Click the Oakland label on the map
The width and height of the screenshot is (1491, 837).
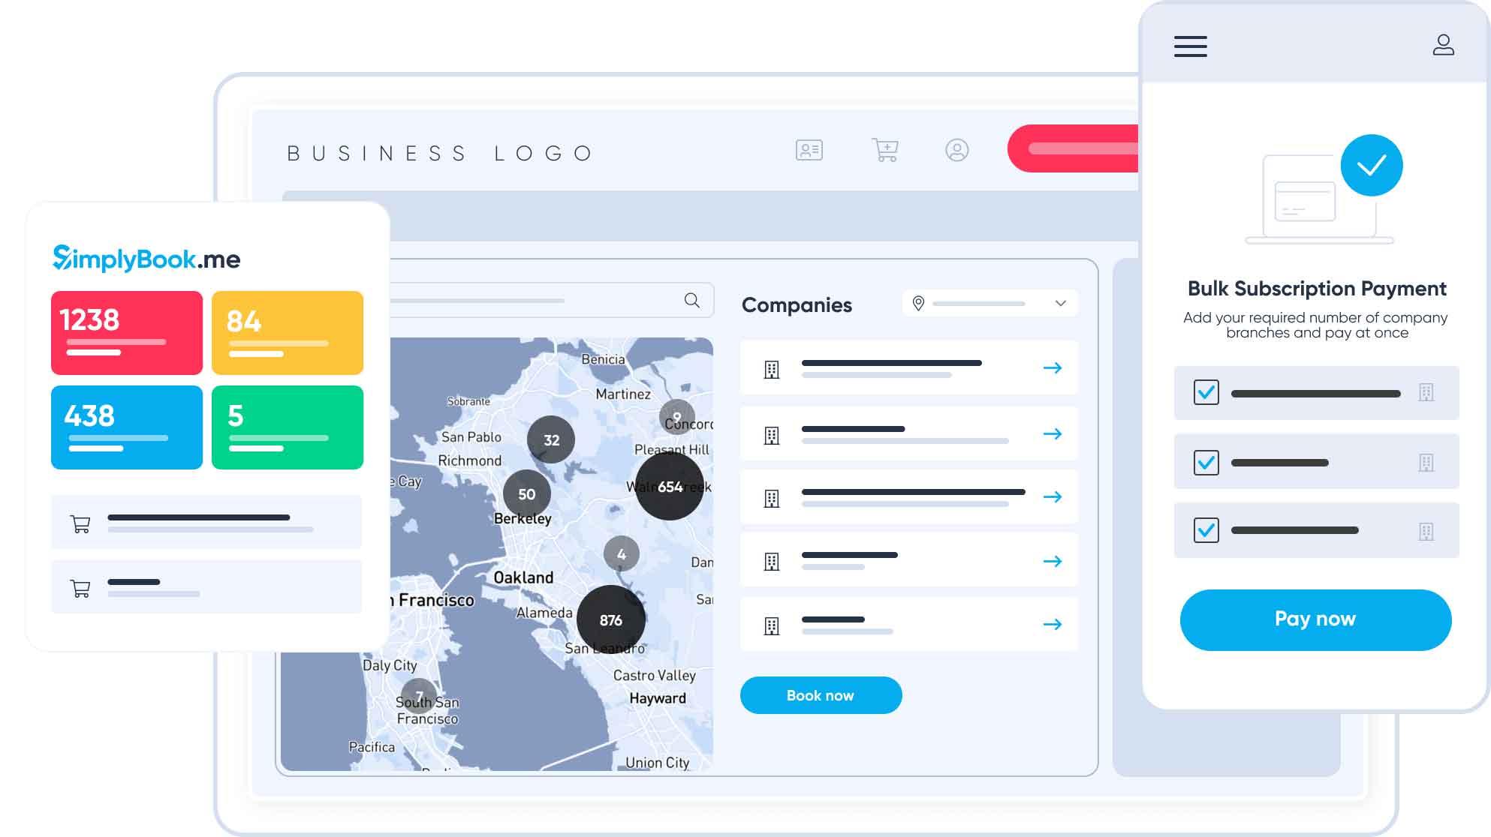tap(523, 577)
